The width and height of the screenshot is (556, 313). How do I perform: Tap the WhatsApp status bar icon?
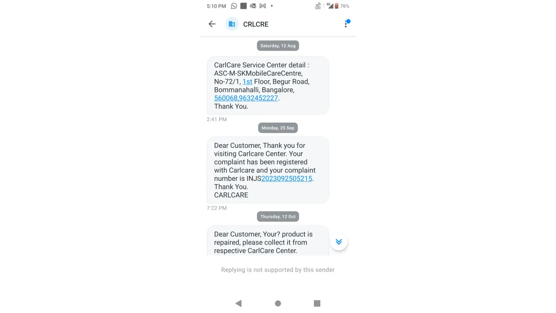pyautogui.click(x=234, y=6)
